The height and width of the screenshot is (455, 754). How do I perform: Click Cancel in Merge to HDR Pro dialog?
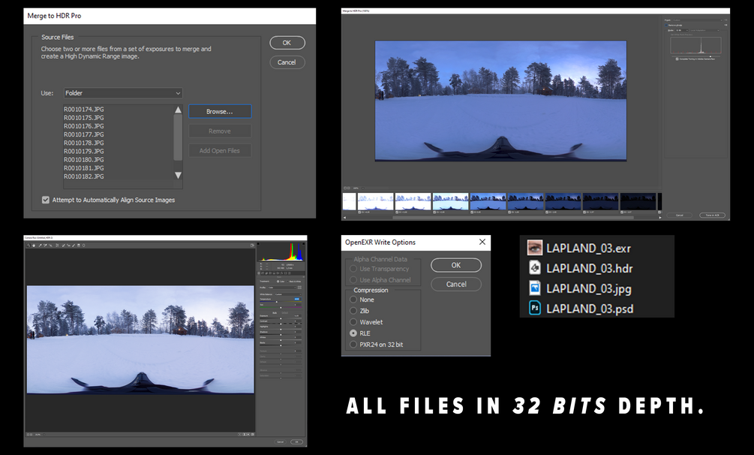coord(287,62)
